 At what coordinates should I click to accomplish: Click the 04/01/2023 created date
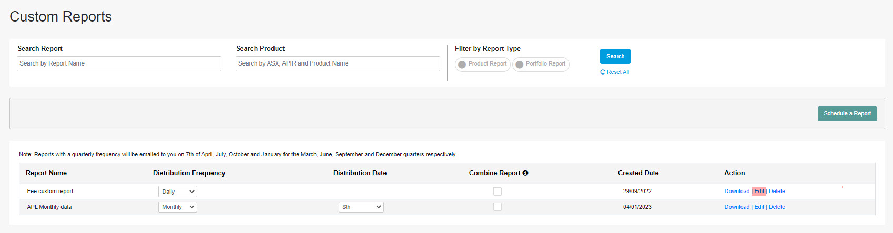(x=637, y=207)
